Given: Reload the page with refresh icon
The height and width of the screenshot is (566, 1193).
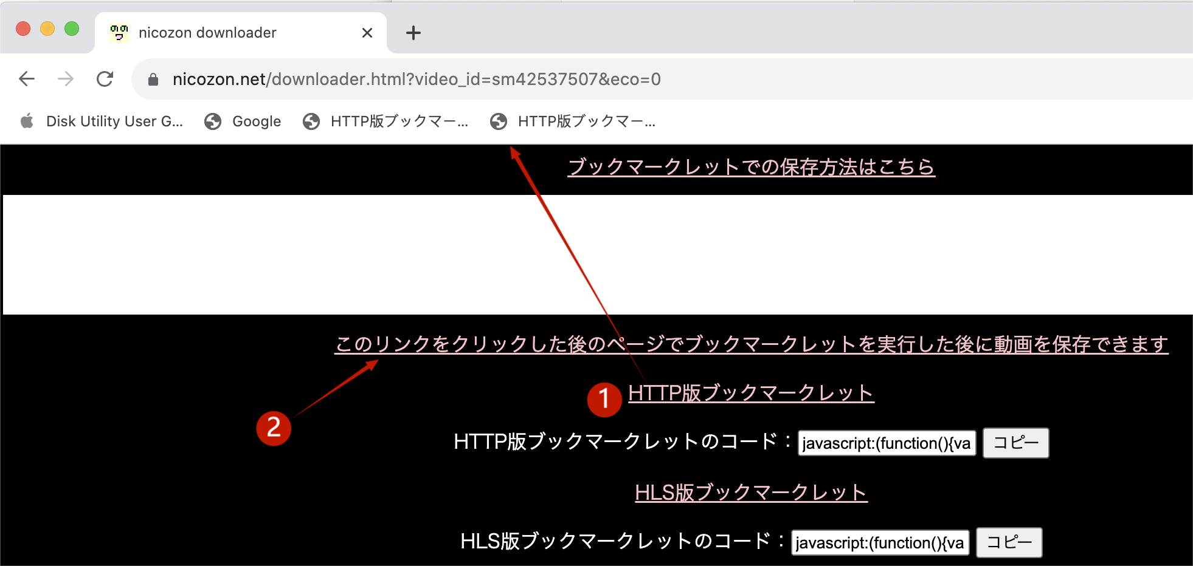Looking at the screenshot, I should pyautogui.click(x=105, y=79).
